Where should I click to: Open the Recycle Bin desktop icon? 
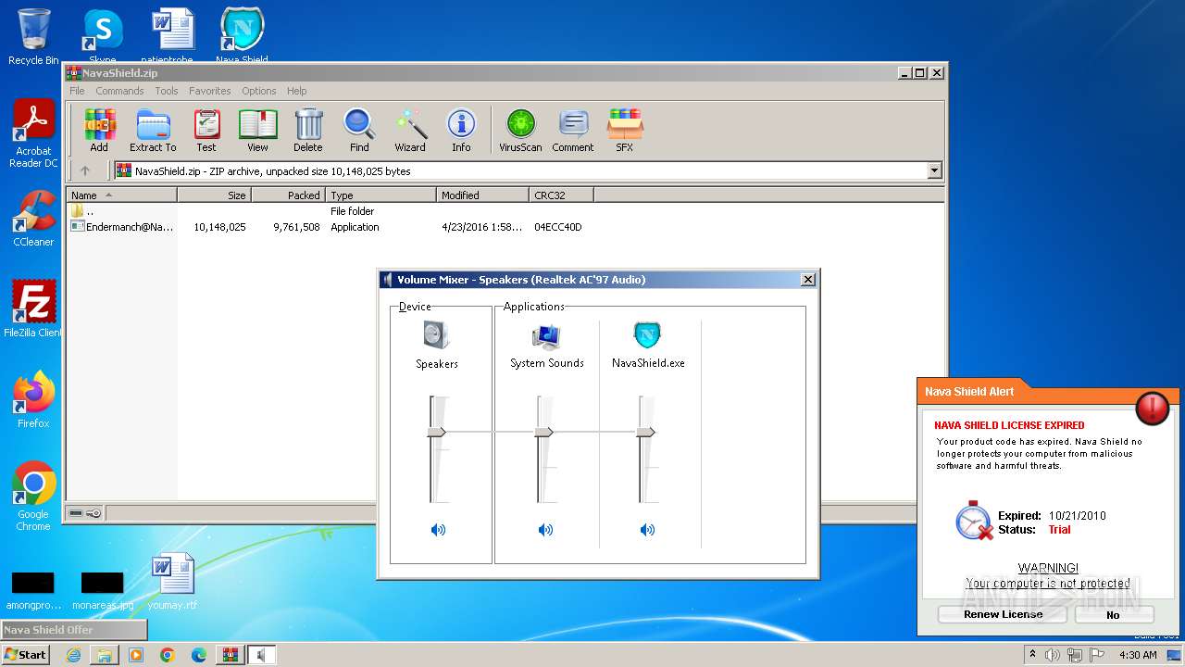click(33, 37)
